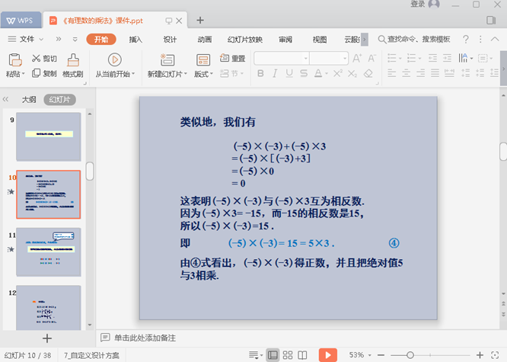Click the zoom slider handle

pos(410,355)
